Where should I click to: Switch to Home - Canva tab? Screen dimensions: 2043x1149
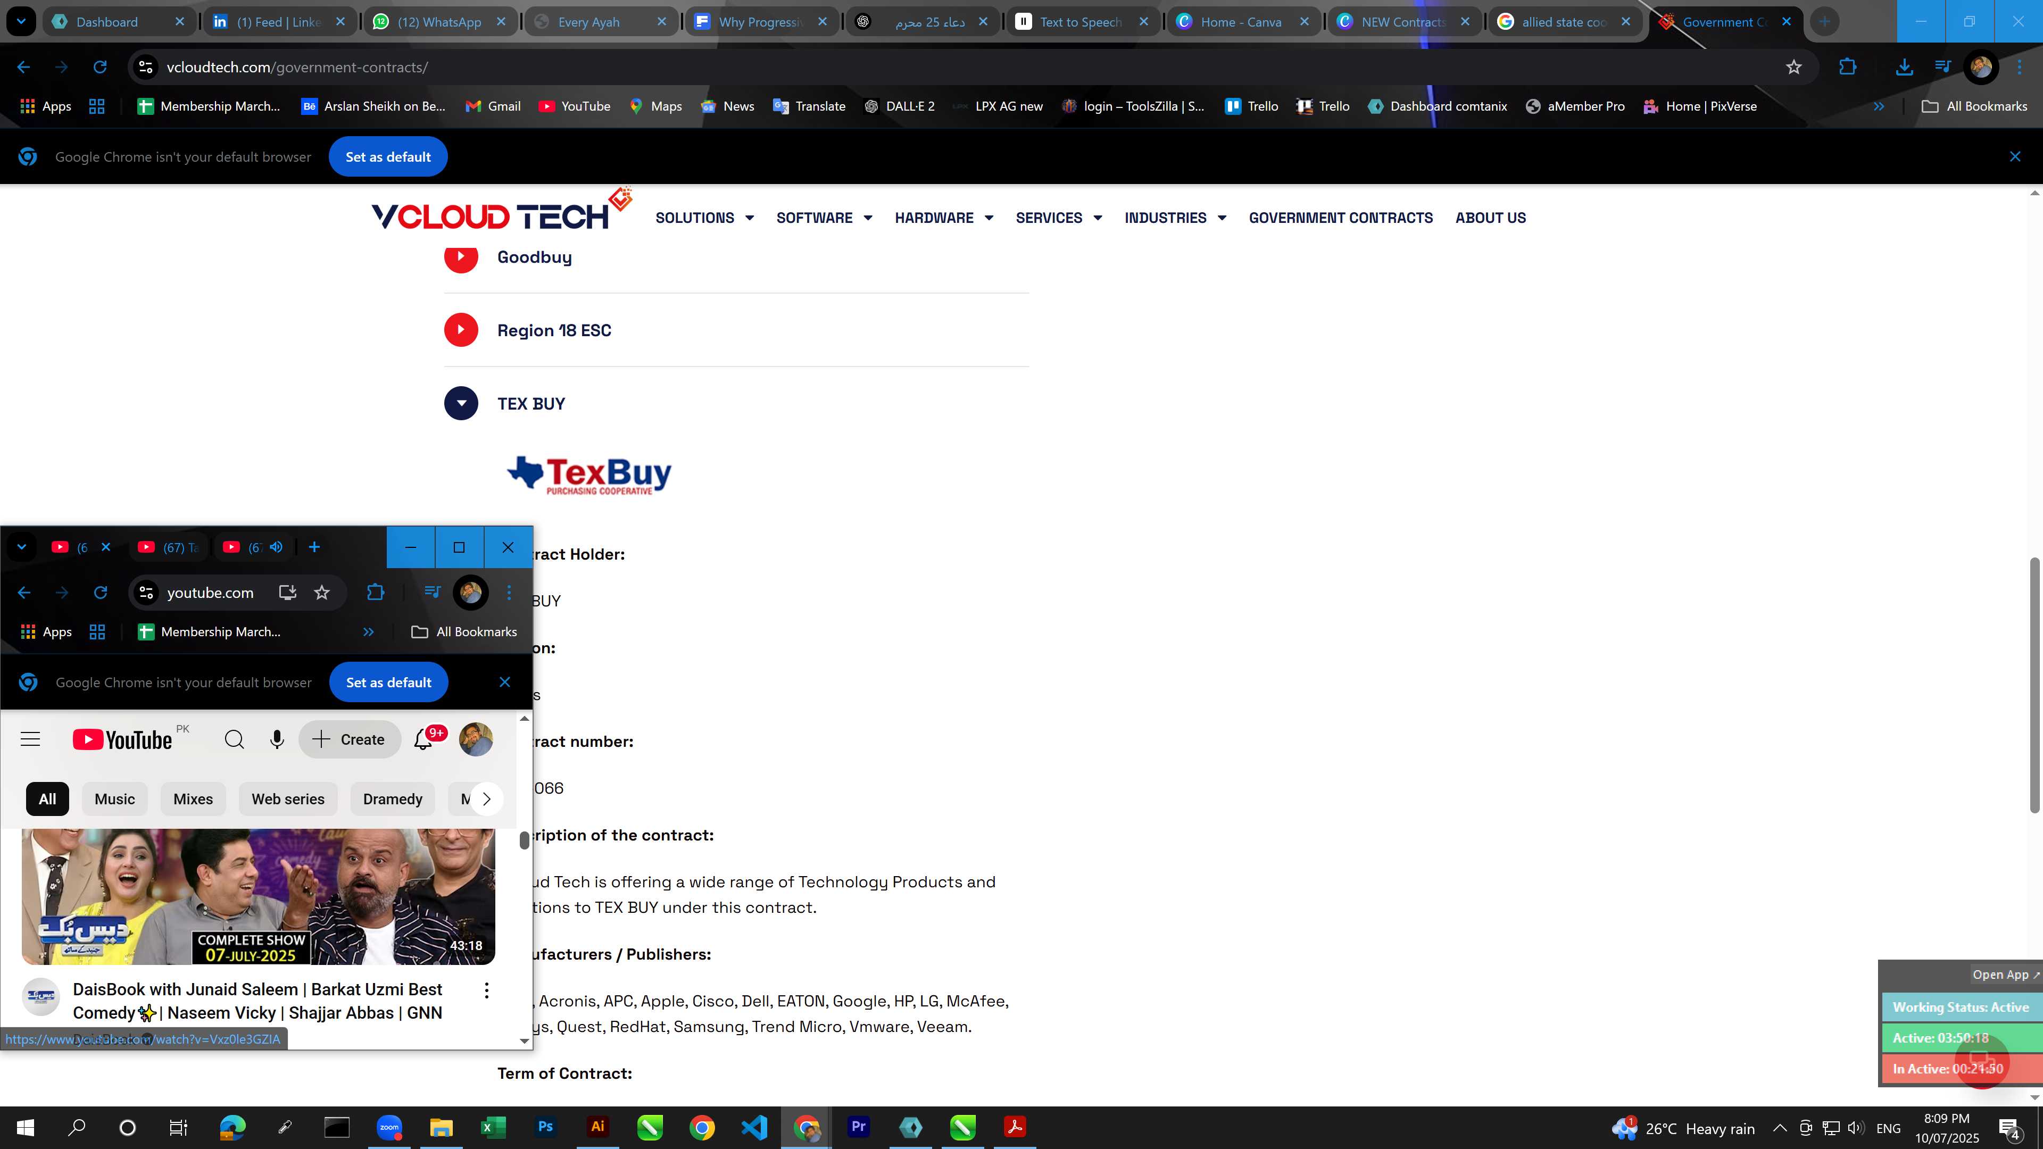1241,21
